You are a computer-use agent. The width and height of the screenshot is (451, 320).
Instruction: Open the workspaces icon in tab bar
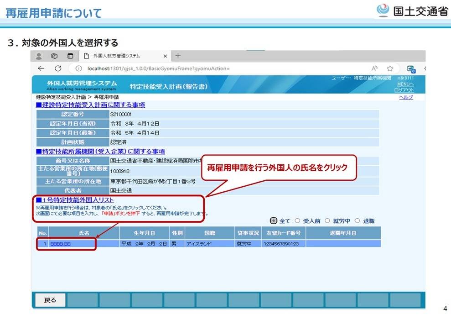pyautogui.click(x=54, y=56)
